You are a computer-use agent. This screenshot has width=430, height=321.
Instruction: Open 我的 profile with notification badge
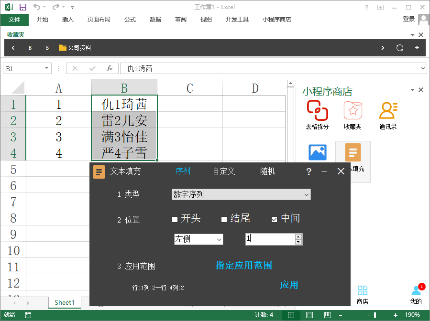coord(416,295)
